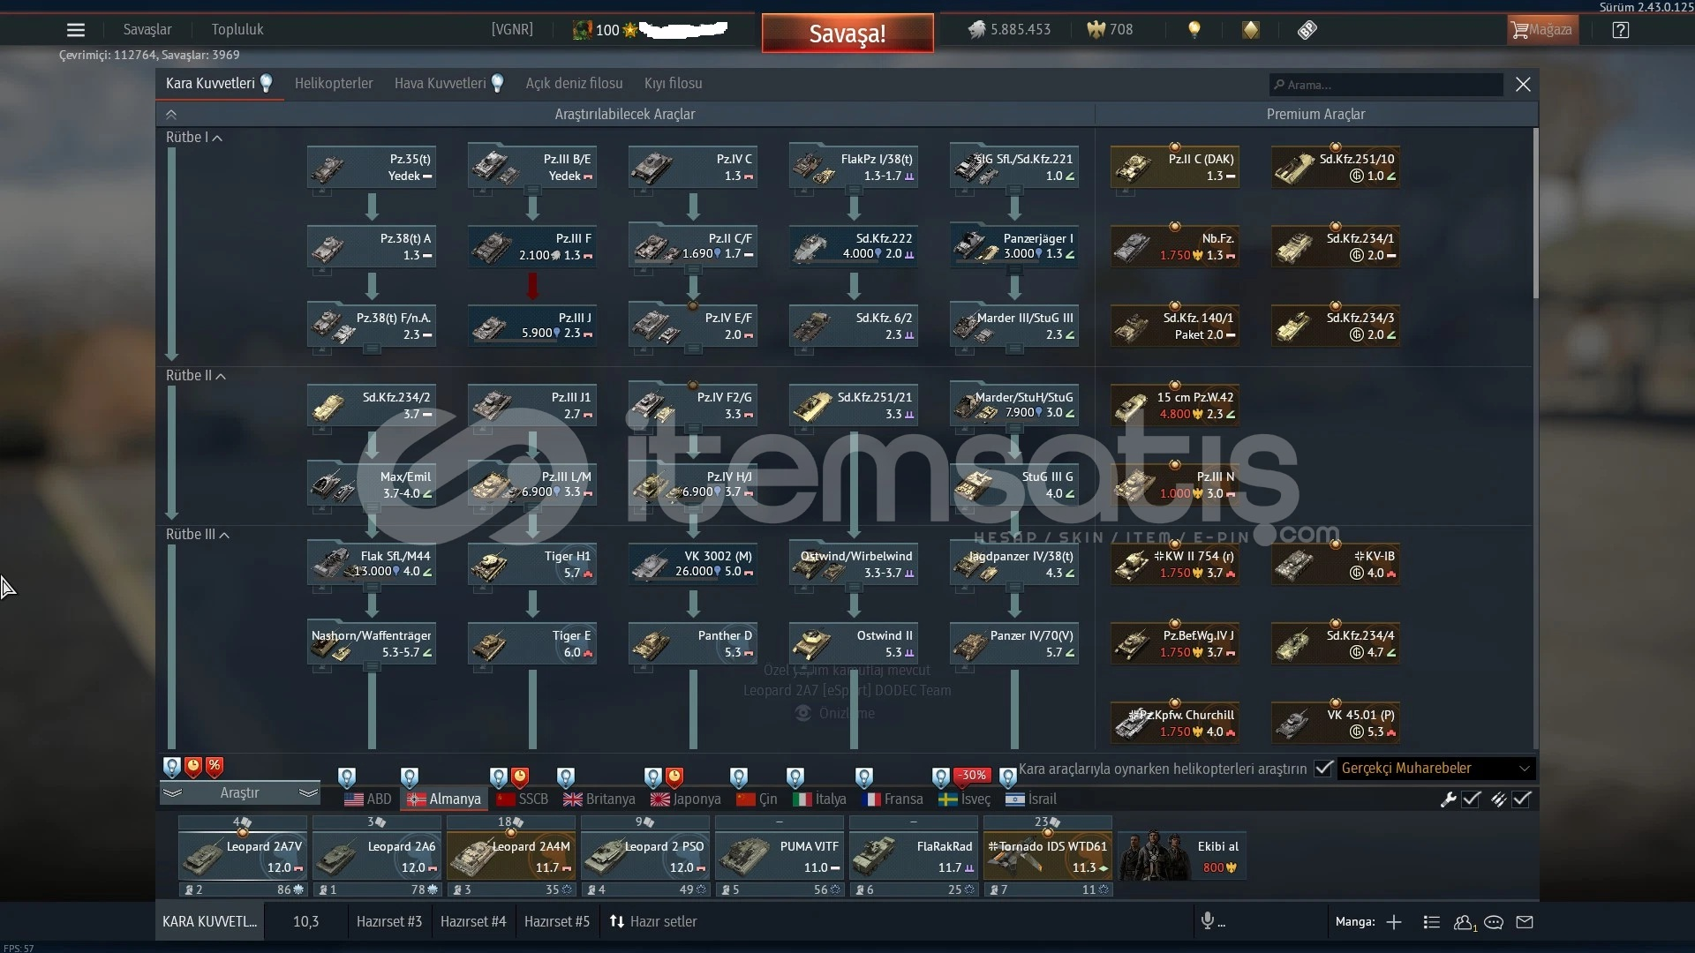Select Hazırset #3 preset

[389, 922]
